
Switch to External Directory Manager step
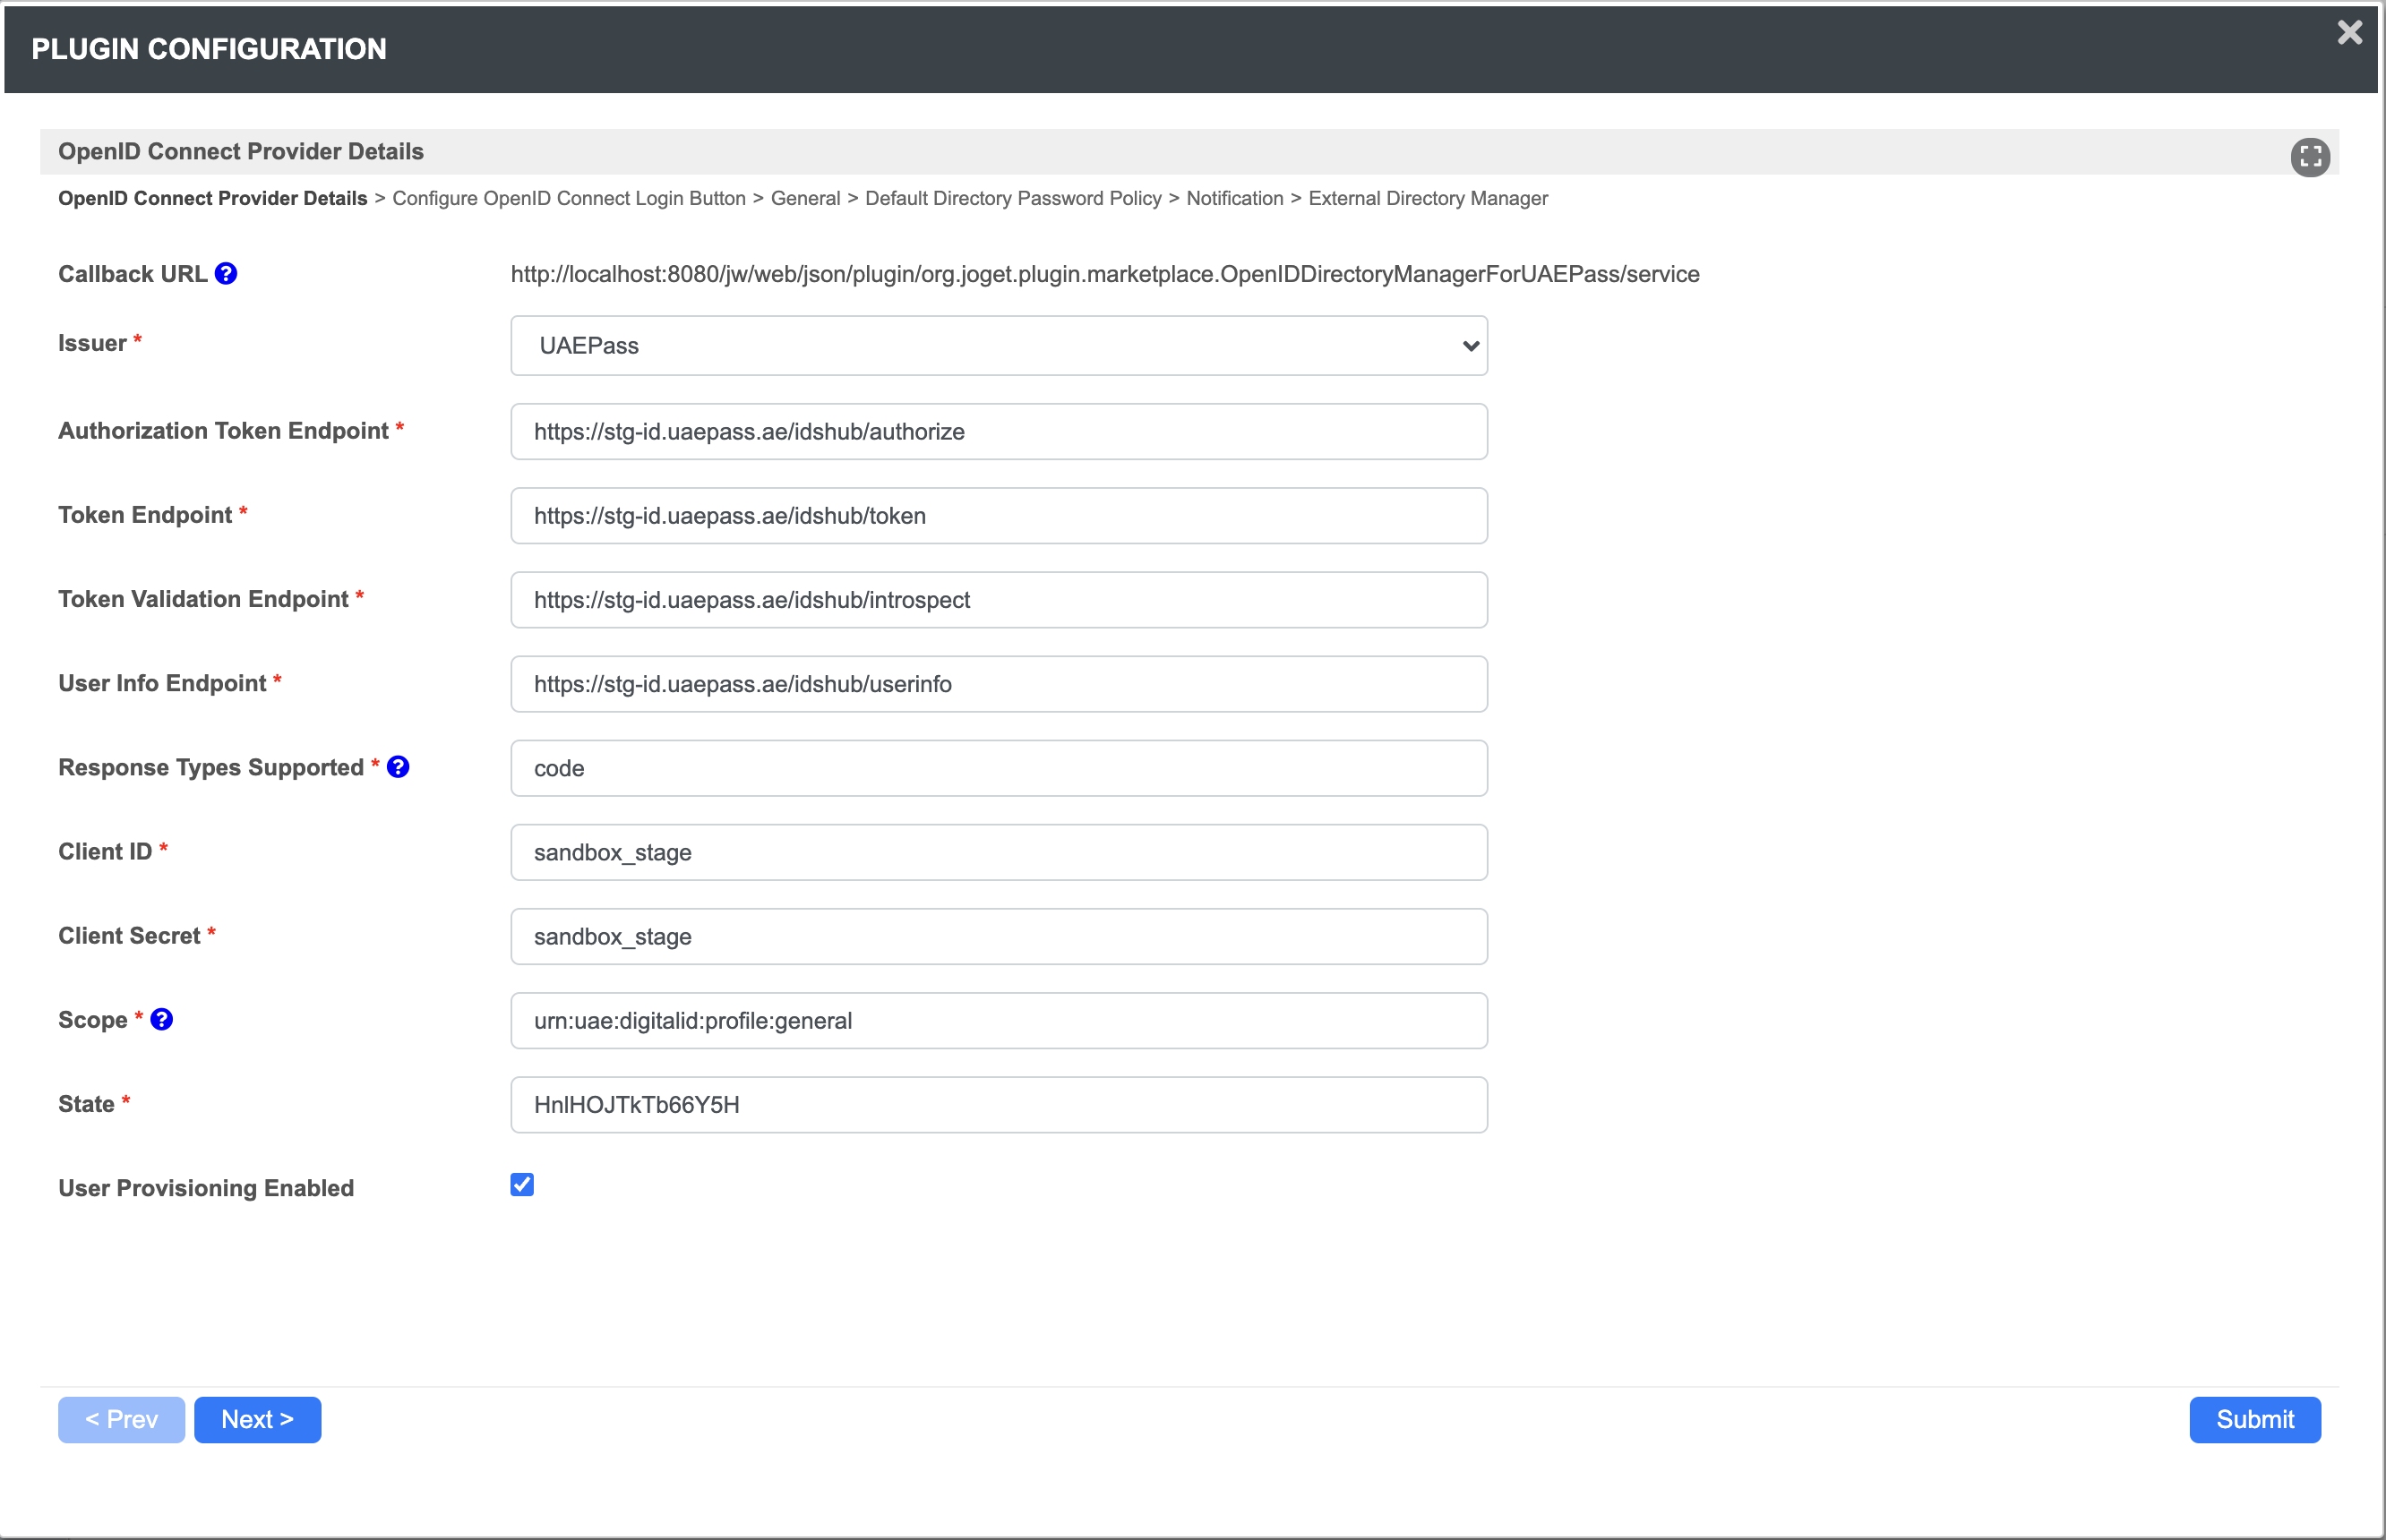tap(1427, 198)
